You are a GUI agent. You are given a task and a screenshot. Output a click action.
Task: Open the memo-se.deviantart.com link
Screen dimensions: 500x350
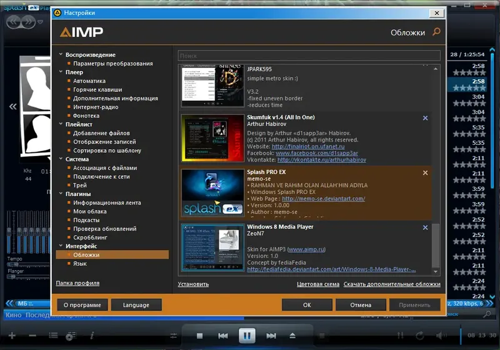tap(323, 198)
